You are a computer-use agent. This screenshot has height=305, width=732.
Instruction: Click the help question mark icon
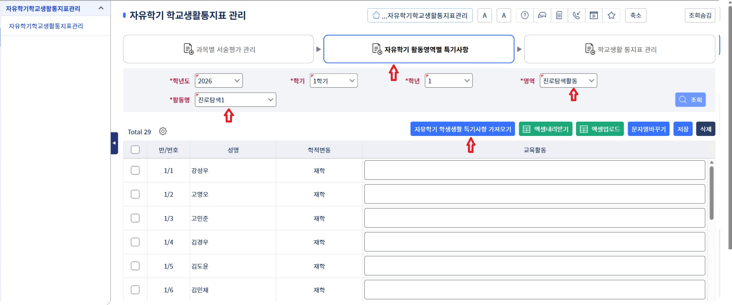[x=525, y=15]
